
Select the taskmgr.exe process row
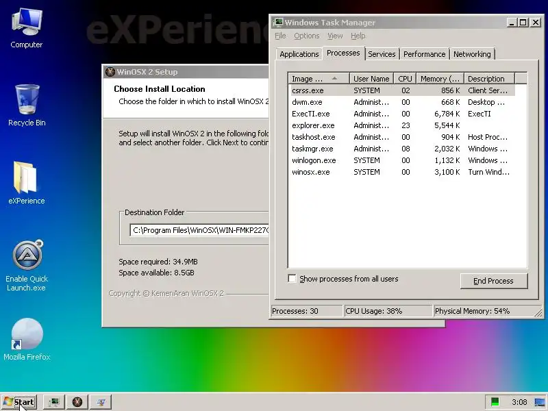pyautogui.click(x=402, y=149)
